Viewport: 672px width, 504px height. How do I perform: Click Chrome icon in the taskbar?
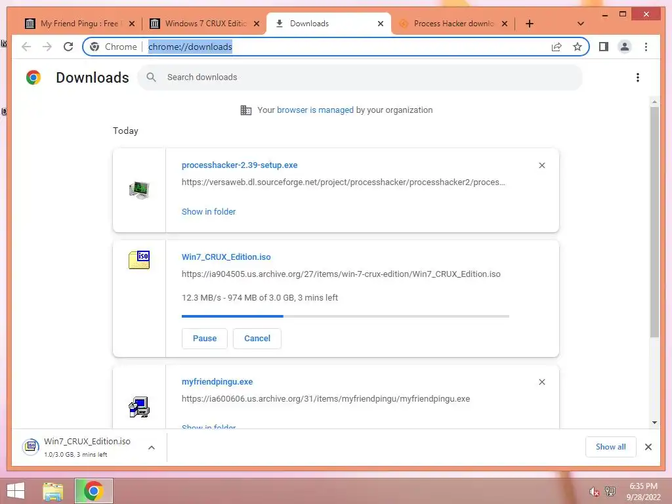(x=93, y=491)
